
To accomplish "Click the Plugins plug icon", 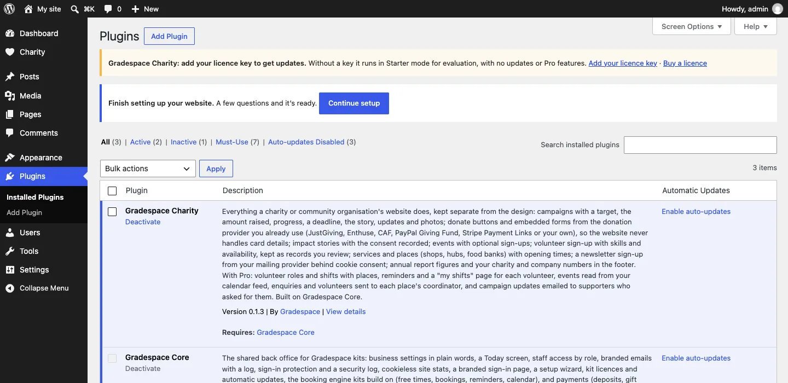I will point(10,176).
